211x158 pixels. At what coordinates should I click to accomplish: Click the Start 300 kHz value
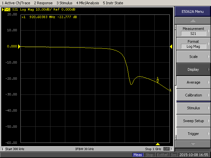pyautogui.click(x=15, y=149)
